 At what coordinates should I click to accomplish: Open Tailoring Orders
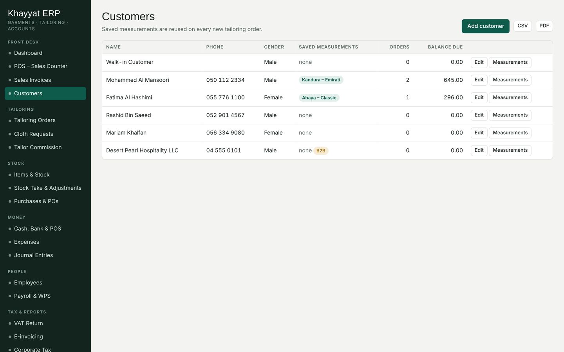(45, 120)
